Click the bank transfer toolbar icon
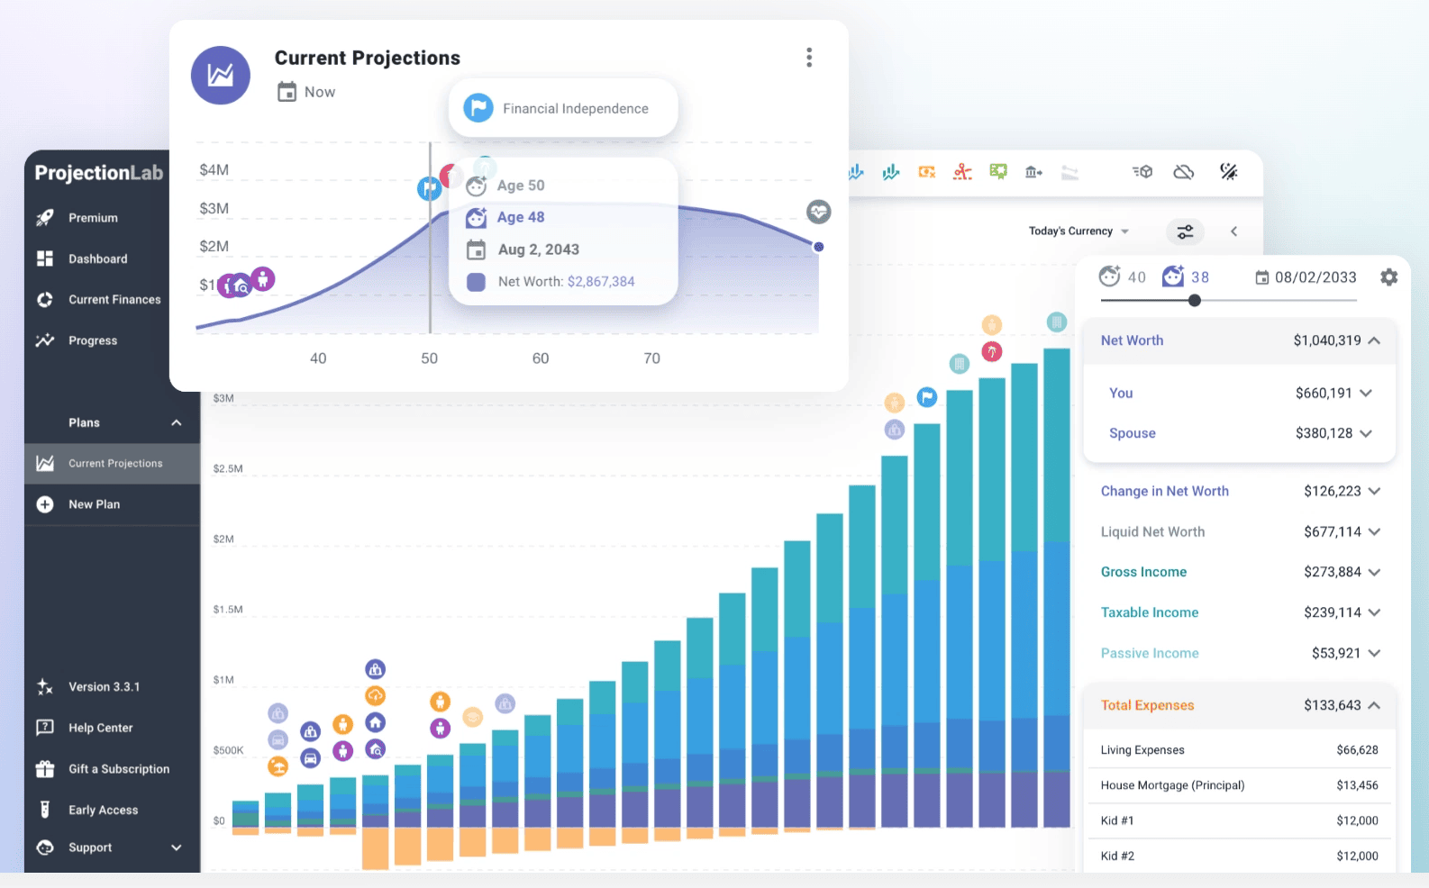Image resolution: width=1429 pixels, height=888 pixels. [1033, 172]
